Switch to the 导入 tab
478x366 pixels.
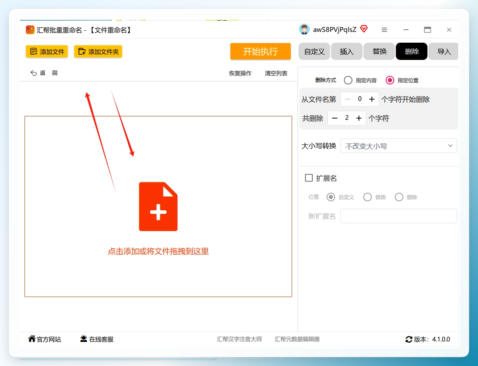[443, 51]
